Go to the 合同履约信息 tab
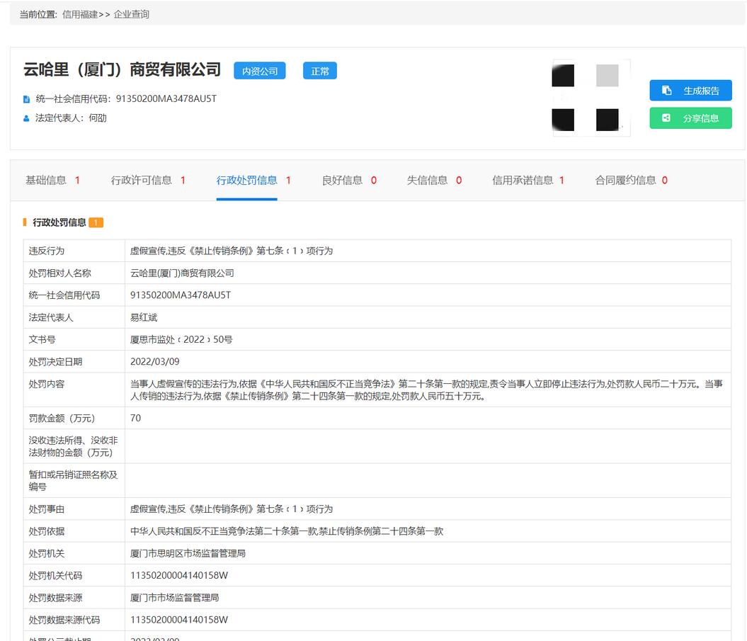 coord(626,181)
